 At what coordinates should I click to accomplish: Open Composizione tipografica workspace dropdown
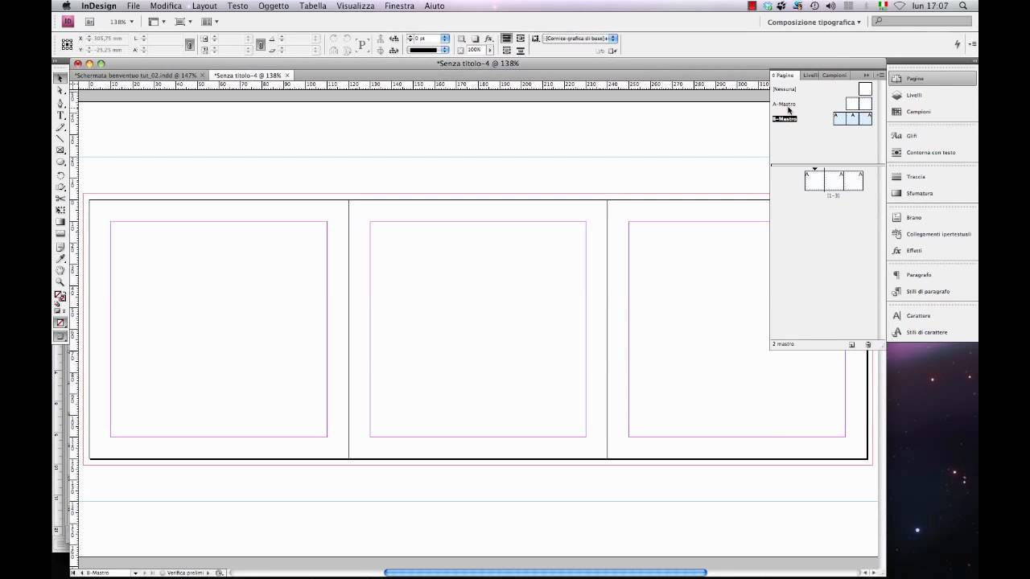[x=814, y=22]
